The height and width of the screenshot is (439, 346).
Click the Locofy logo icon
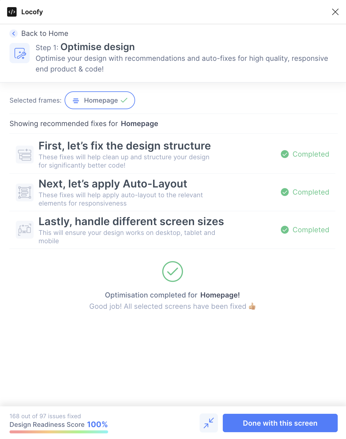(12, 12)
